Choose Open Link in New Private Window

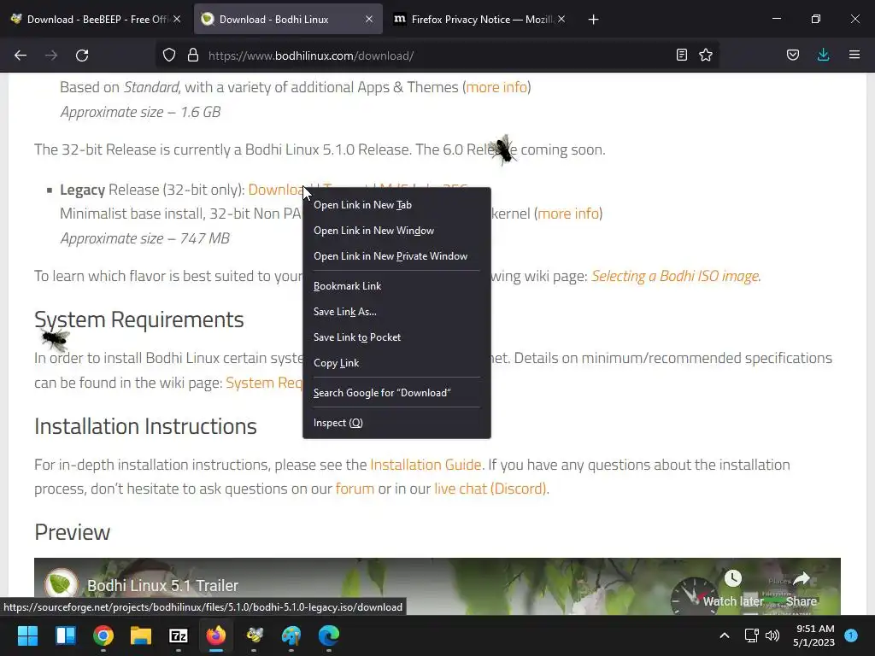(396, 256)
